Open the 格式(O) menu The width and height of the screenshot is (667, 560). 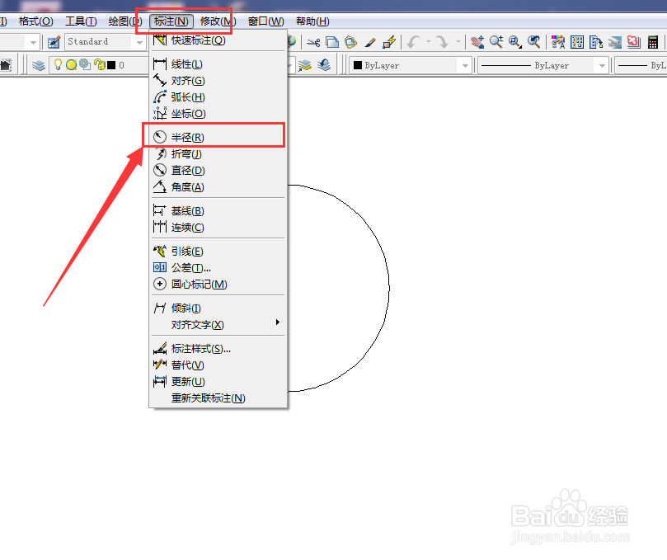point(35,21)
